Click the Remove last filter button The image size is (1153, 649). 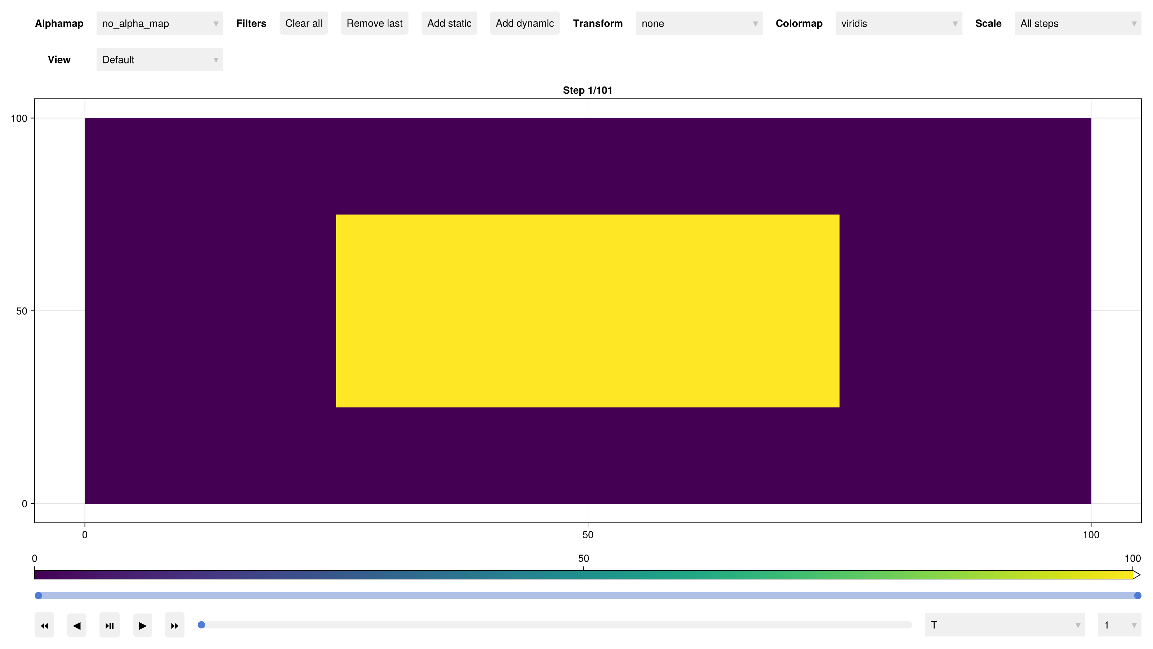374,23
